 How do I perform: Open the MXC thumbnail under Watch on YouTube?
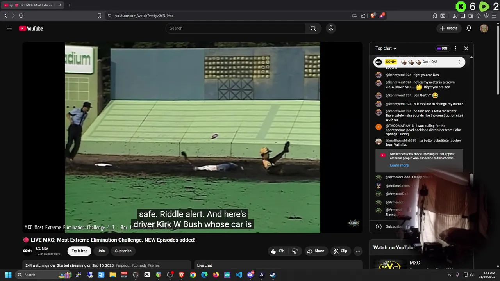(390, 265)
